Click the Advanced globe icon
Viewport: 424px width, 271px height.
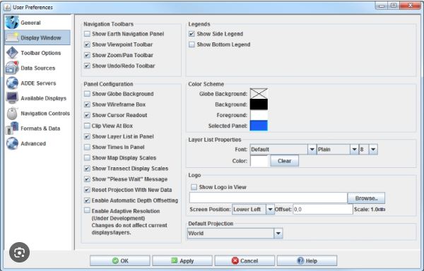(x=12, y=143)
